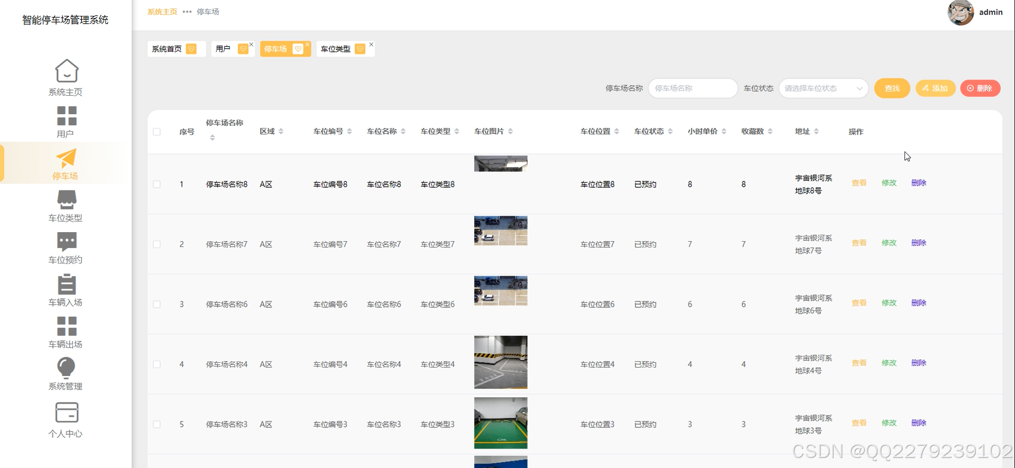Sort by 区域 column arrows

[x=281, y=131]
